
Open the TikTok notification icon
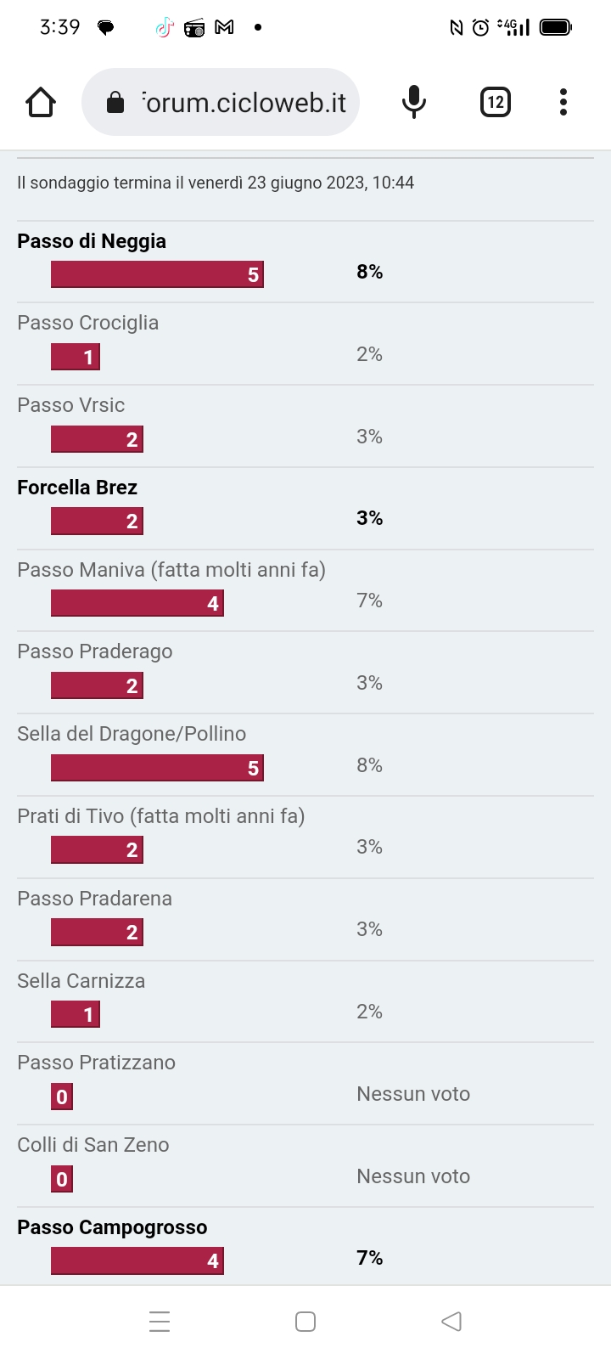(165, 28)
